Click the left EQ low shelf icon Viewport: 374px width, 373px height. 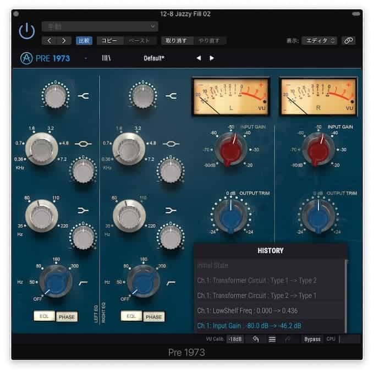(83, 211)
